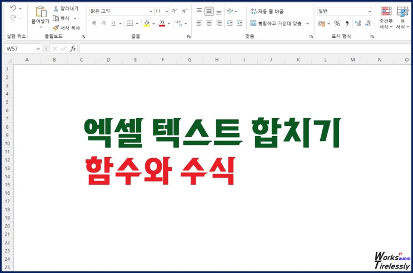This screenshot has height=273, width=413.
Task: Expand the name box dropdown arrow
Action: (x=38, y=49)
